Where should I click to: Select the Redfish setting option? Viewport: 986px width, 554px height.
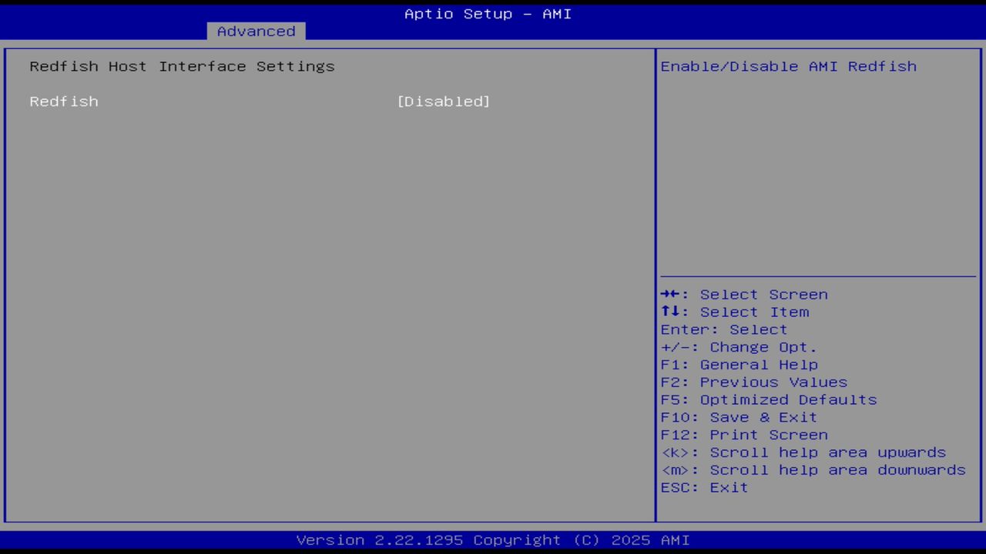64,101
